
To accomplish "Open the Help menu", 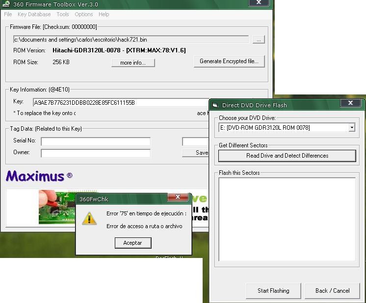I will [x=104, y=14].
